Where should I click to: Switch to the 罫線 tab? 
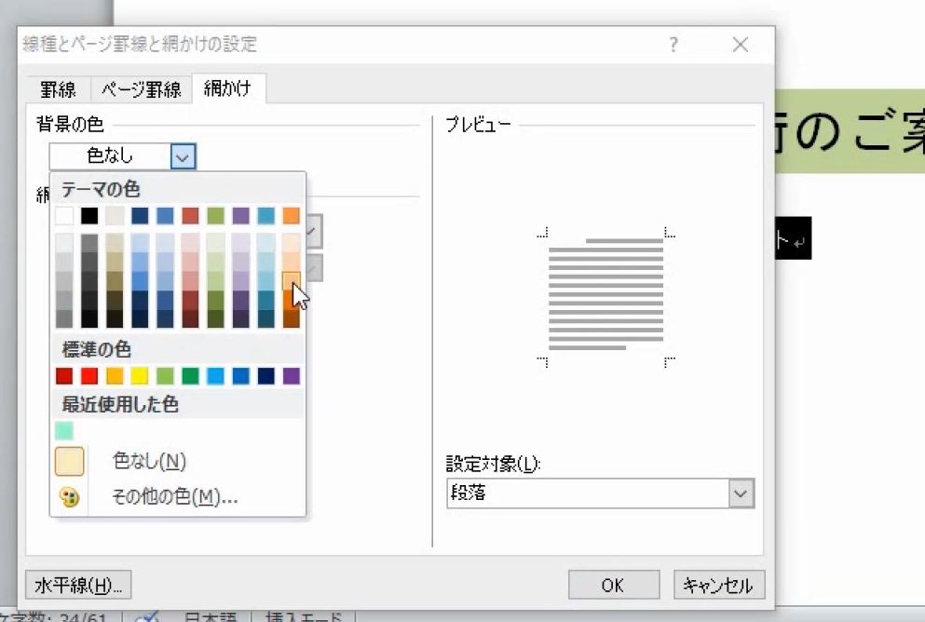coord(58,89)
